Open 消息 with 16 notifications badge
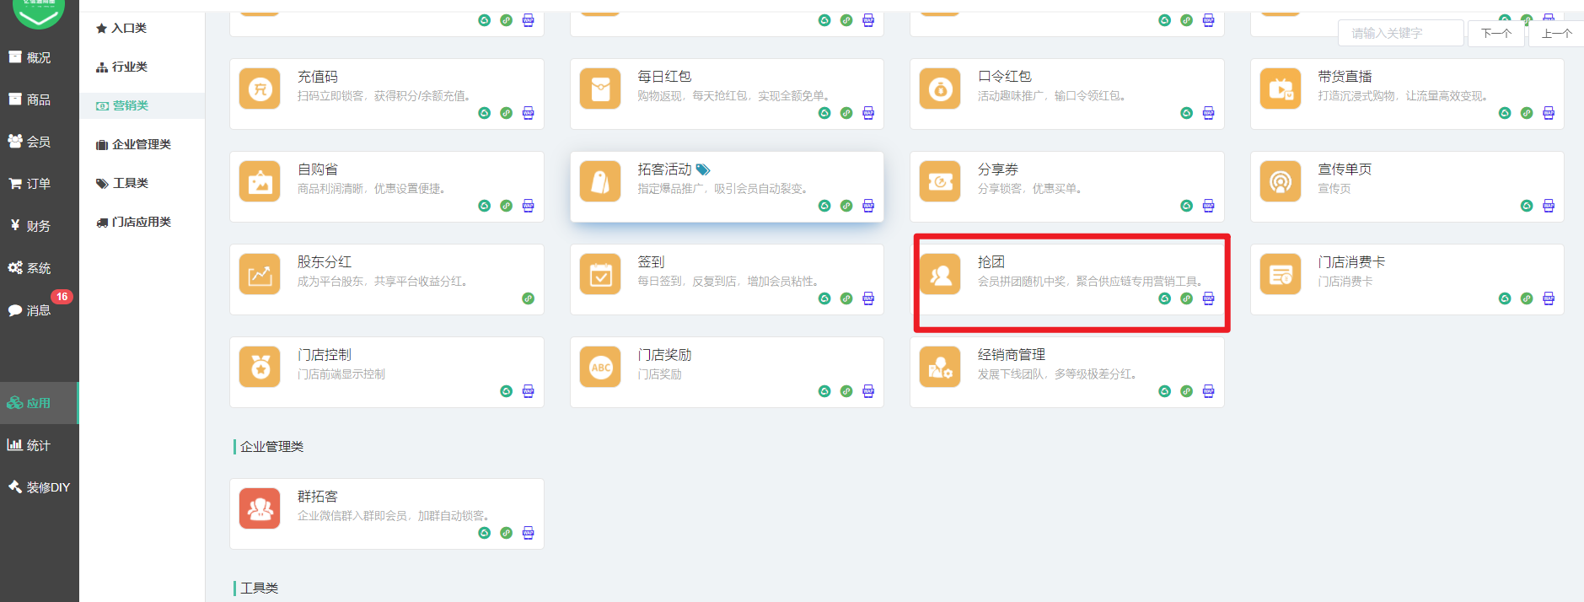The width and height of the screenshot is (1584, 602). 39,310
